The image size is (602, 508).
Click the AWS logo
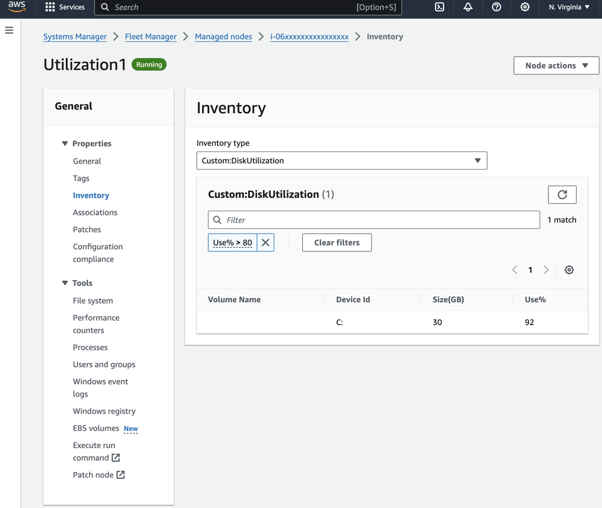pos(16,6)
